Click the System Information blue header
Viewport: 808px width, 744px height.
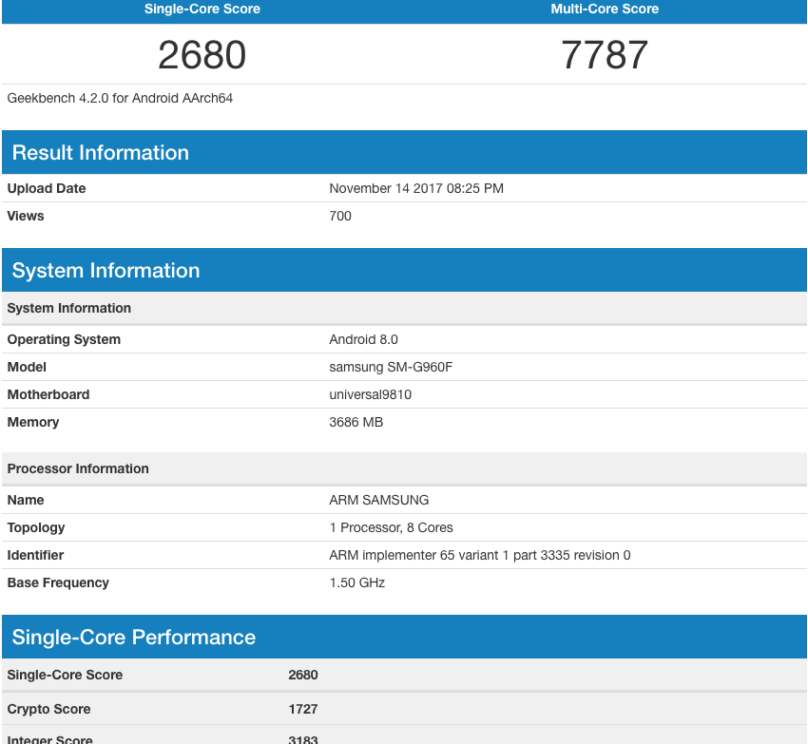[106, 271]
